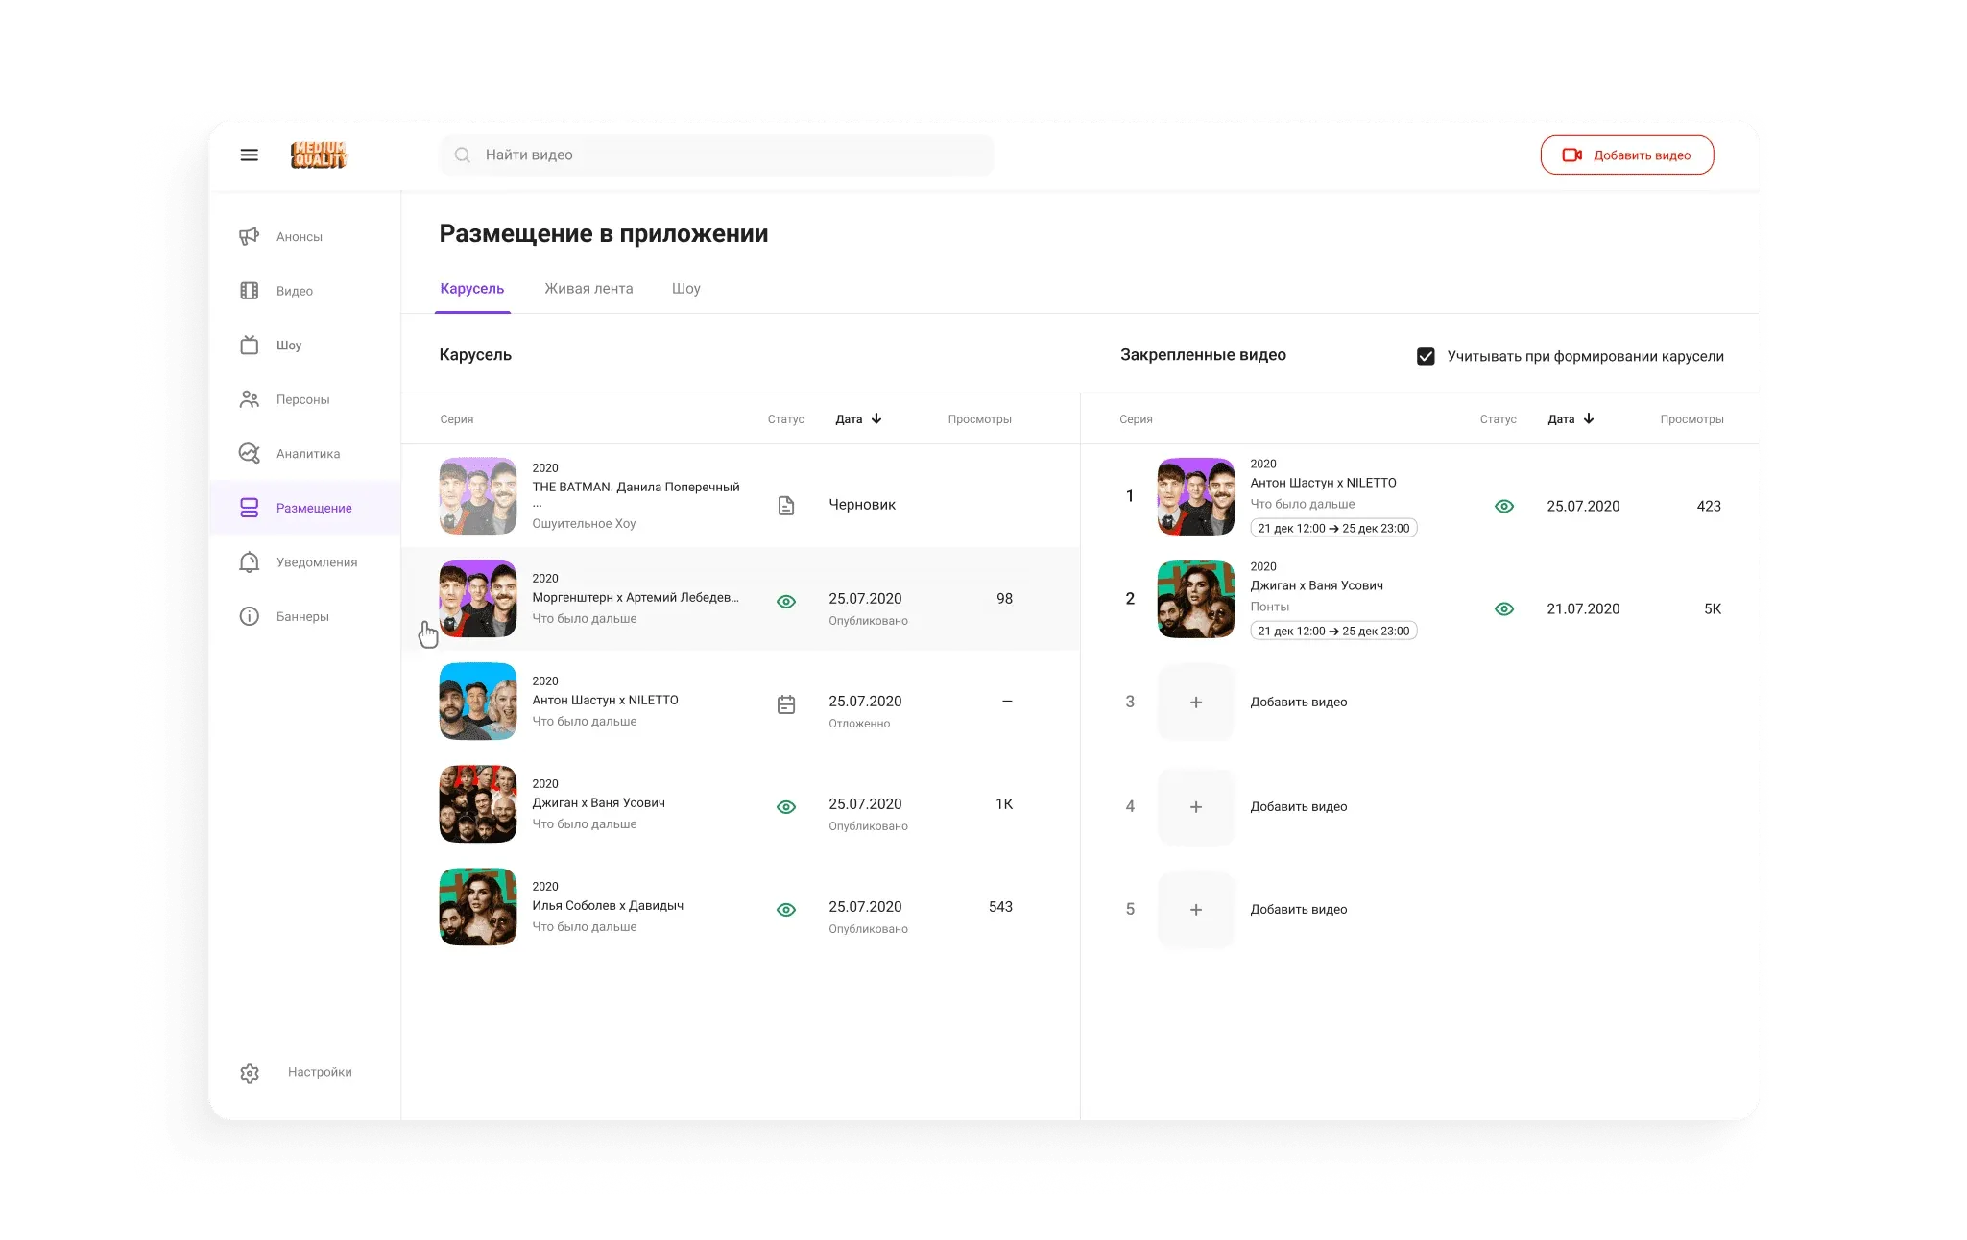The height and width of the screenshot is (1240, 1967).
Task: Open the Аналитика panel
Action: click(x=250, y=453)
